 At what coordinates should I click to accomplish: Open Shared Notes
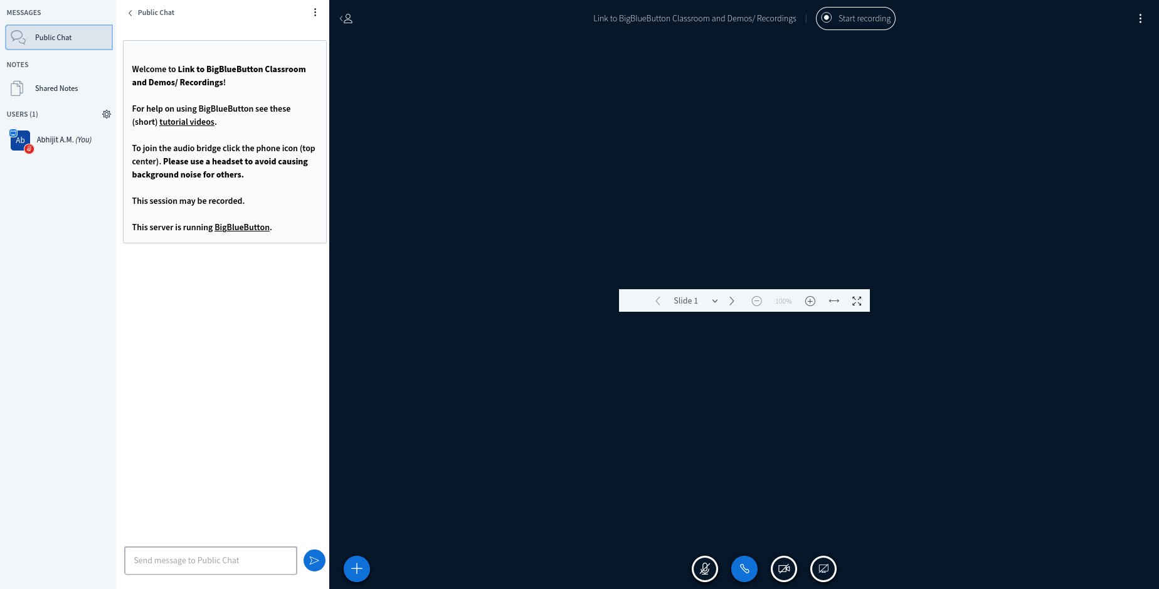[56, 88]
